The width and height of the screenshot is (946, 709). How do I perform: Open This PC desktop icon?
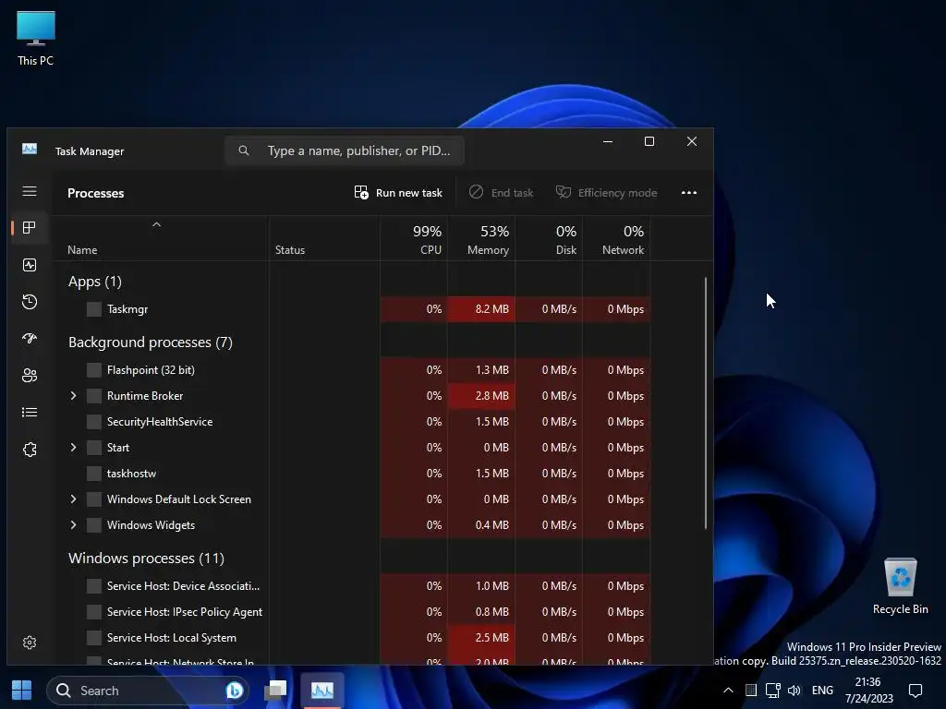(x=36, y=39)
